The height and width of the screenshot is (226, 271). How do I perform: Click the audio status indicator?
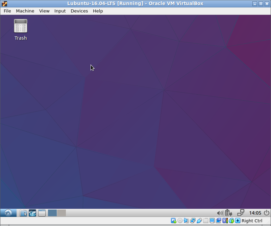[x=186, y=221]
